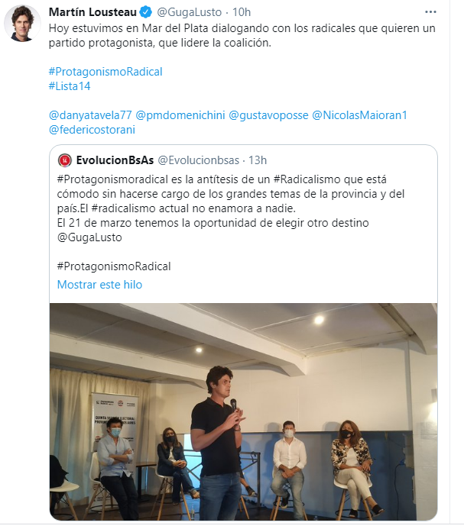Visit the @danyatavela77 mention
This screenshot has width=464, height=529.
tap(90, 115)
